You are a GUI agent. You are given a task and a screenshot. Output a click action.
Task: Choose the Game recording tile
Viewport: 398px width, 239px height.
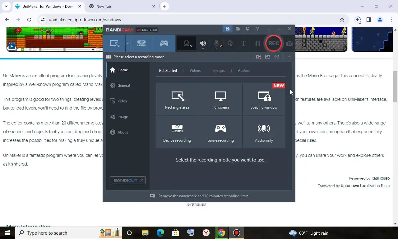220,132
